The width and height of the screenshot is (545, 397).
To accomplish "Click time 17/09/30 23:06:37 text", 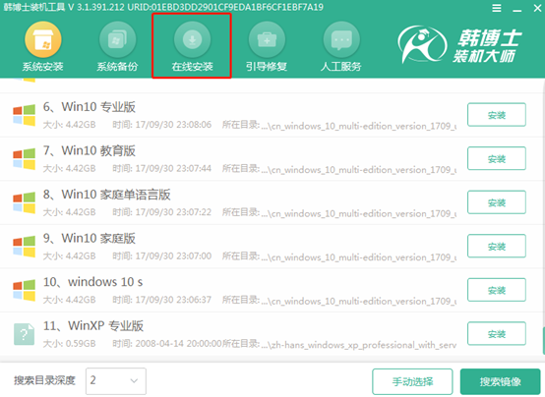I will [x=173, y=300].
